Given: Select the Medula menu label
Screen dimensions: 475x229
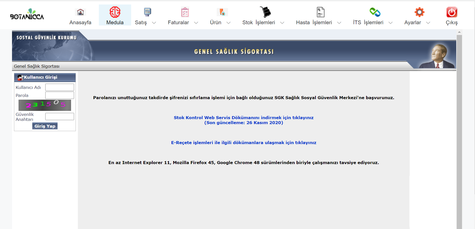Looking at the screenshot, I should tap(115, 22).
